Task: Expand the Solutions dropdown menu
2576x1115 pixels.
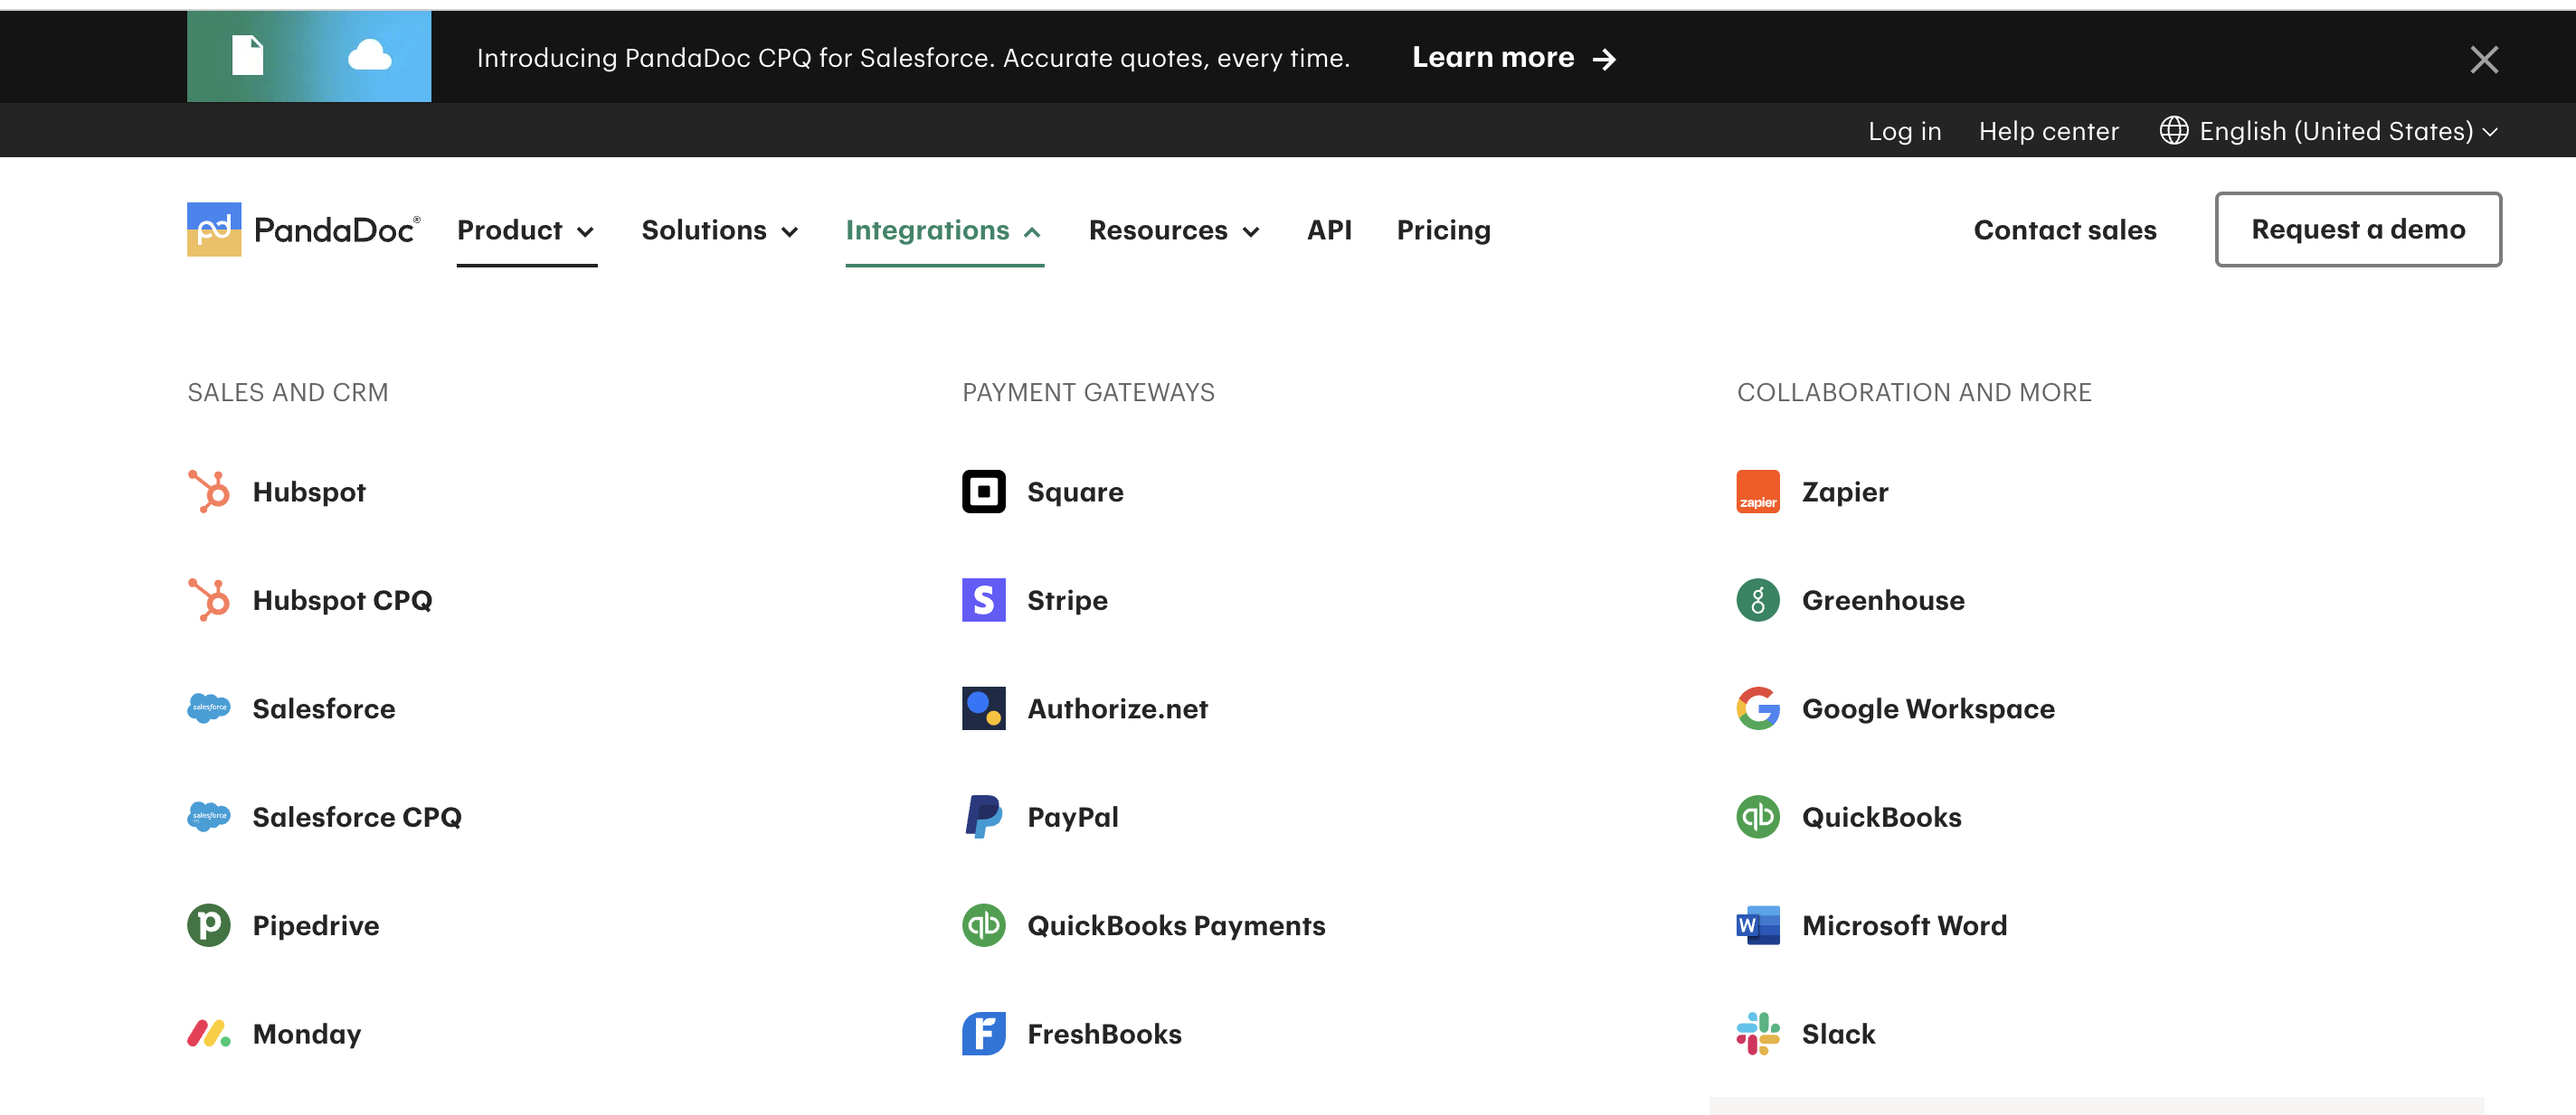Action: [x=720, y=230]
